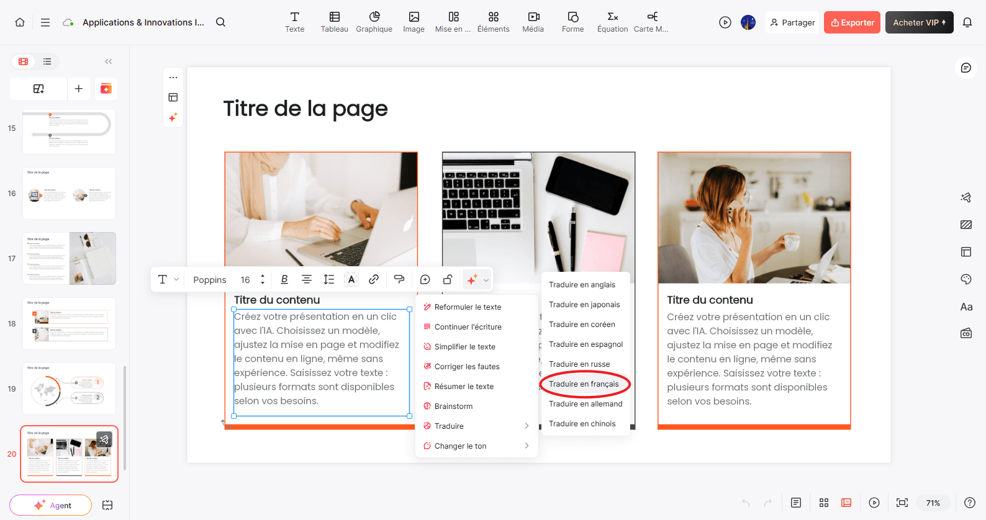Select slide 19 thumbnail

click(69, 388)
